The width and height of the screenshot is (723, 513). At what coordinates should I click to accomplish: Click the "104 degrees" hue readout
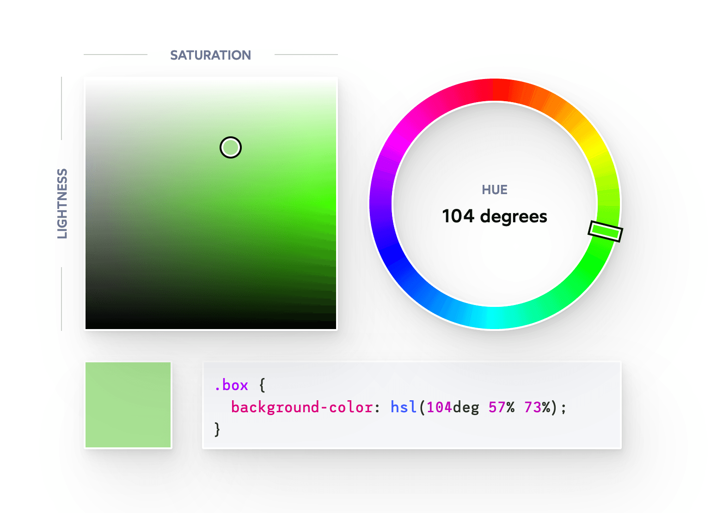tap(494, 216)
